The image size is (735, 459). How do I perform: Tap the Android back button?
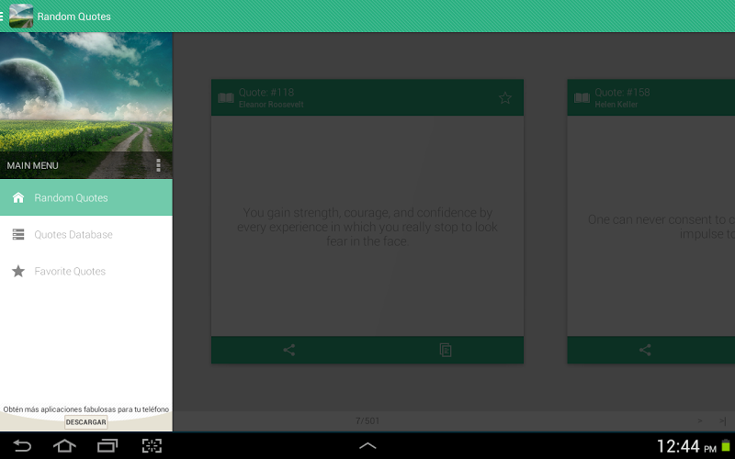[21, 445]
